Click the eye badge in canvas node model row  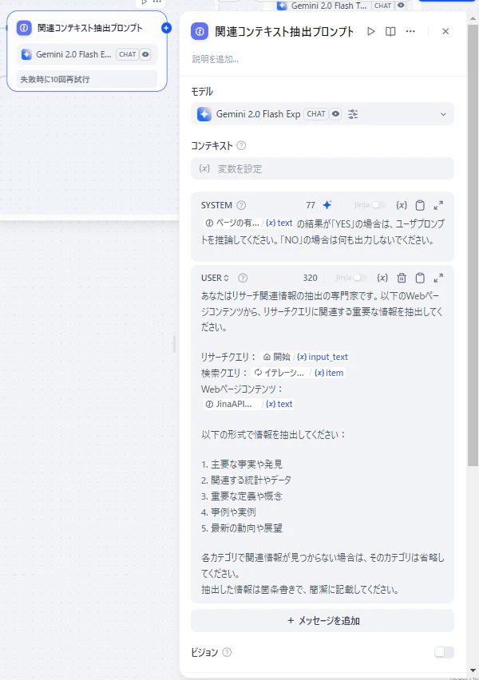(x=145, y=54)
